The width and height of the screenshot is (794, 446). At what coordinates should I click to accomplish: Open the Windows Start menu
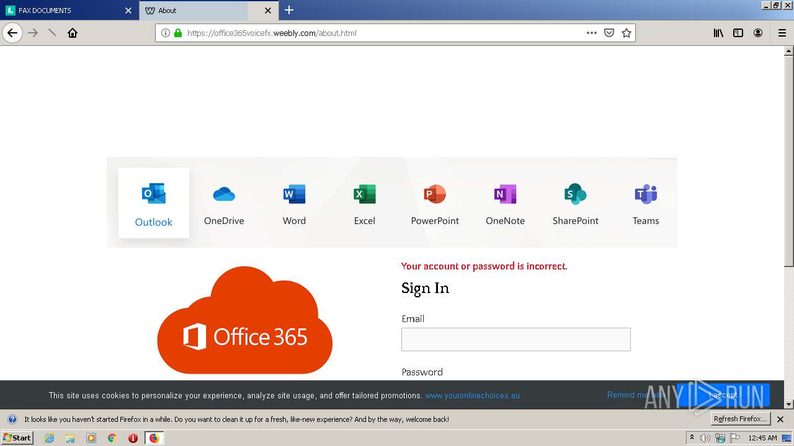(x=17, y=437)
